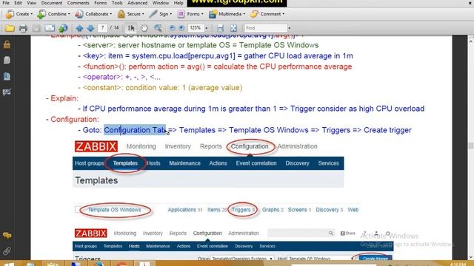The width and height of the screenshot is (474, 266).
Task: Open the Comments panel speech-bubble icon
Action: pos(7,236)
